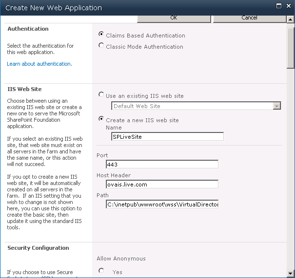Click the Name field containing SPLiveSite
Image resolution: width=295 pixels, height=278 pixels.
164,137
